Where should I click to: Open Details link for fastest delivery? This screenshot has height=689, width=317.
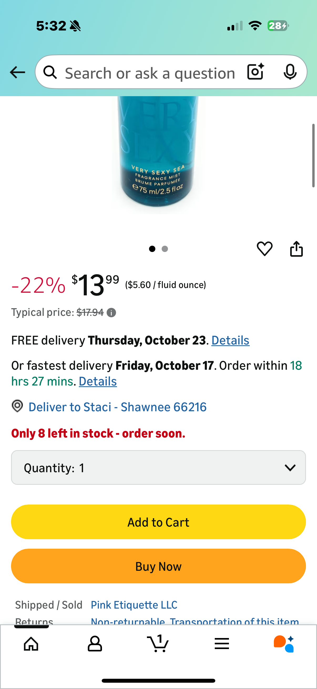(98, 381)
